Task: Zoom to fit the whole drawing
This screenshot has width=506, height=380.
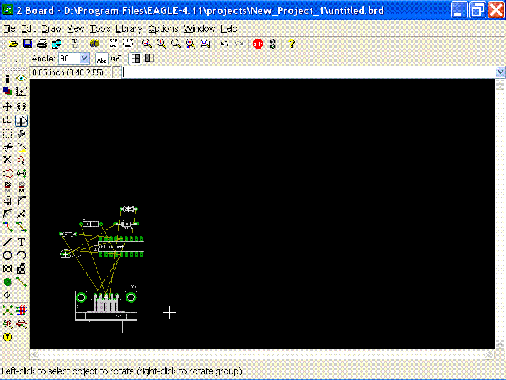Action: 147,44
